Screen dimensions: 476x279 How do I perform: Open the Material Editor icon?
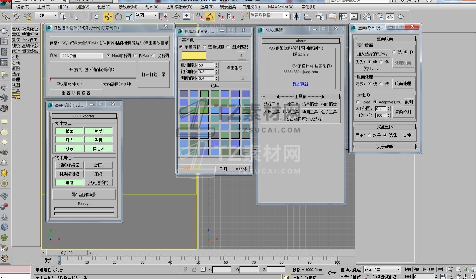367,16
